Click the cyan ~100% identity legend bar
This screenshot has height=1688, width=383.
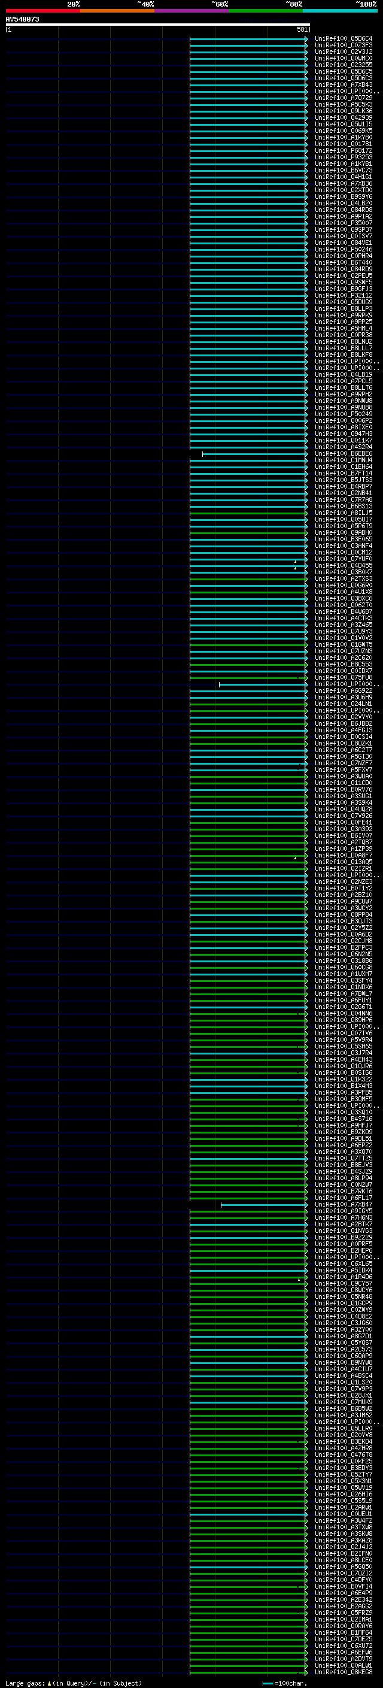click(x=341, y=11)
